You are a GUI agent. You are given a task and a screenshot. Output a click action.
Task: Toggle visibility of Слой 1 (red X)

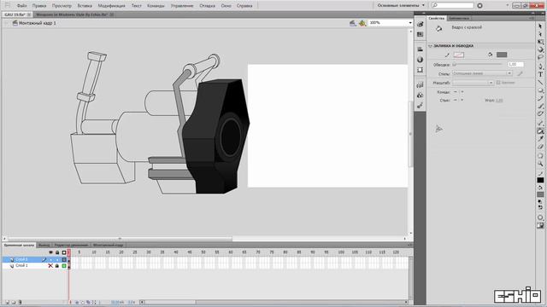pos(50,265)
